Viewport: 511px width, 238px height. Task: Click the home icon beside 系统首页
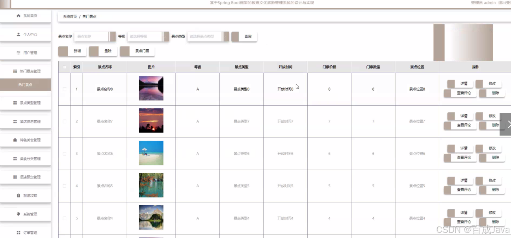coord(19,16)
